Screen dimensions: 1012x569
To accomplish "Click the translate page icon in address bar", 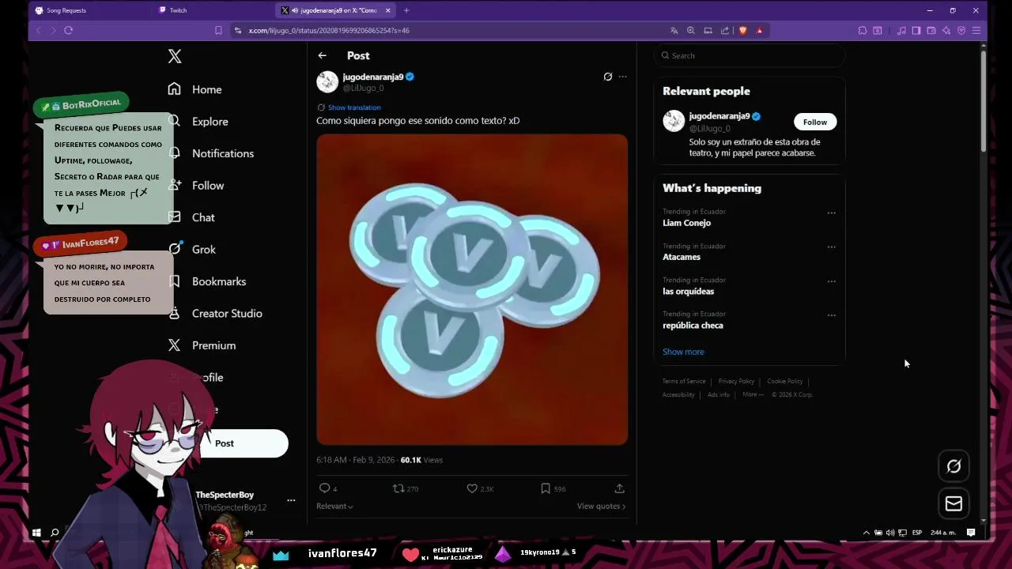I will [674, 30].
